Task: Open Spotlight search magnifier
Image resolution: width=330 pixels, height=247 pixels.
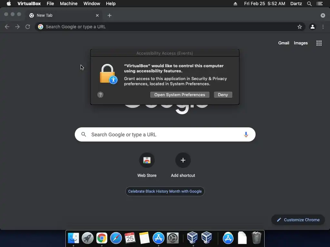Action: click(309, 4)
